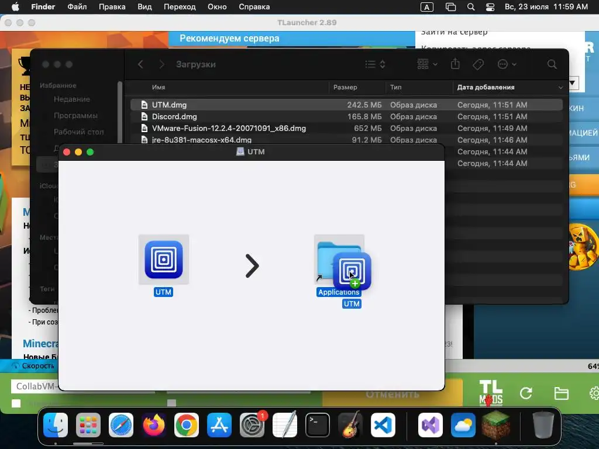This screenshot has height=449, width=599.
Task: Sort files by the Тип column header
Action: tap(396, 87)
